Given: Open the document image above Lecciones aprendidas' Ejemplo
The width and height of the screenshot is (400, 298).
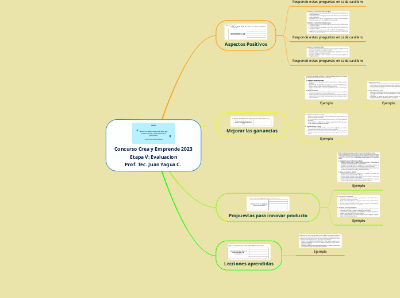Looking at the screenshot, I should pos(320,241).
